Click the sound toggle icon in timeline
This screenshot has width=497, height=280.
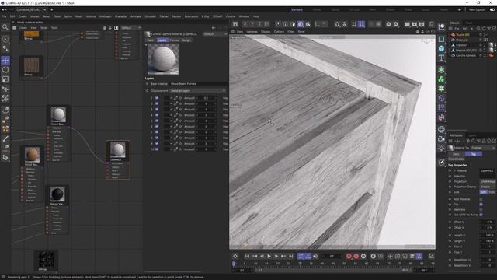315,256
